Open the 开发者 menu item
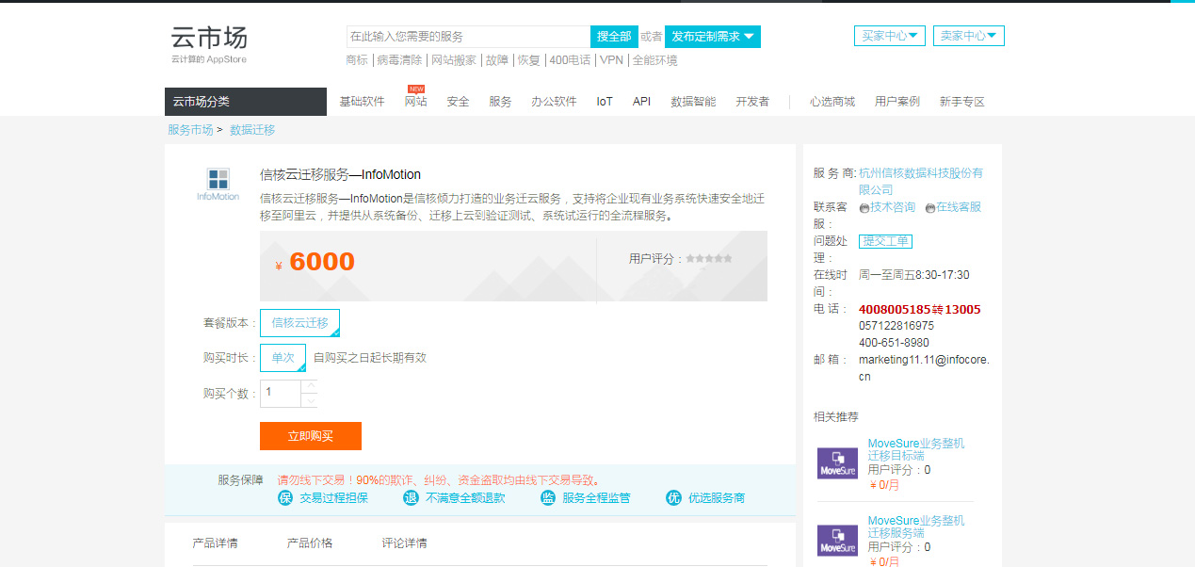This screenshot has width=1195, height=567. (752, 102)
